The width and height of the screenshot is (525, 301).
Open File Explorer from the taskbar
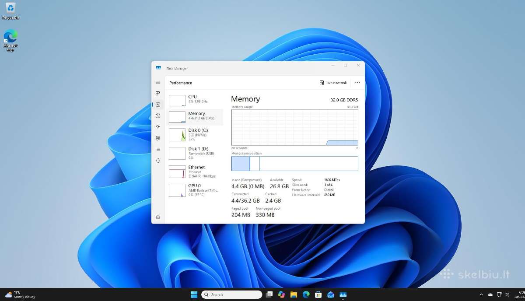pyautogui.click(x=294, y=294)
